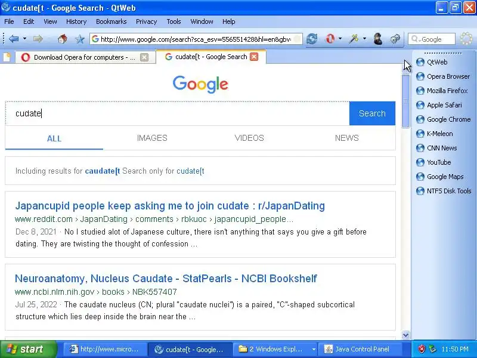Image resolution: width=477 pixels, height=358 pixels.
Task: Open dropdown next to Opera toolbar icon
Action: [340, 39]
